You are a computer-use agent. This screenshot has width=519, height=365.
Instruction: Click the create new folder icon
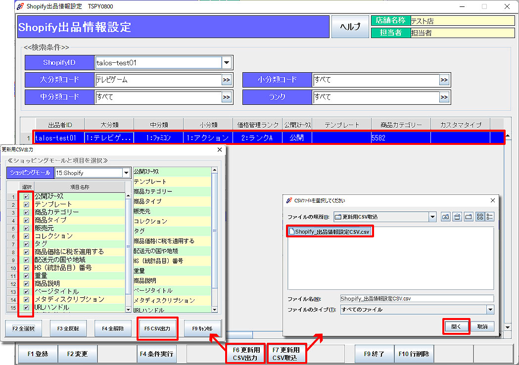pos(468,217)
